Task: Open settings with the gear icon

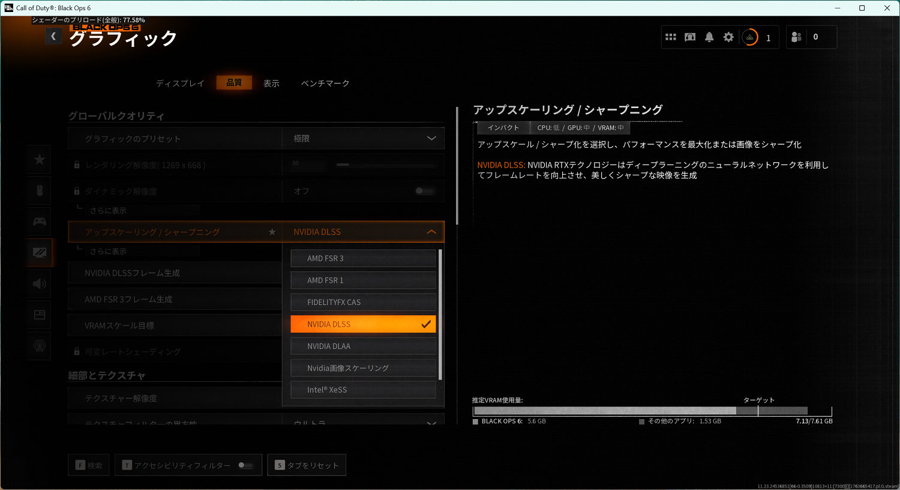Action: pyautogui.click(x=728, y=37)
